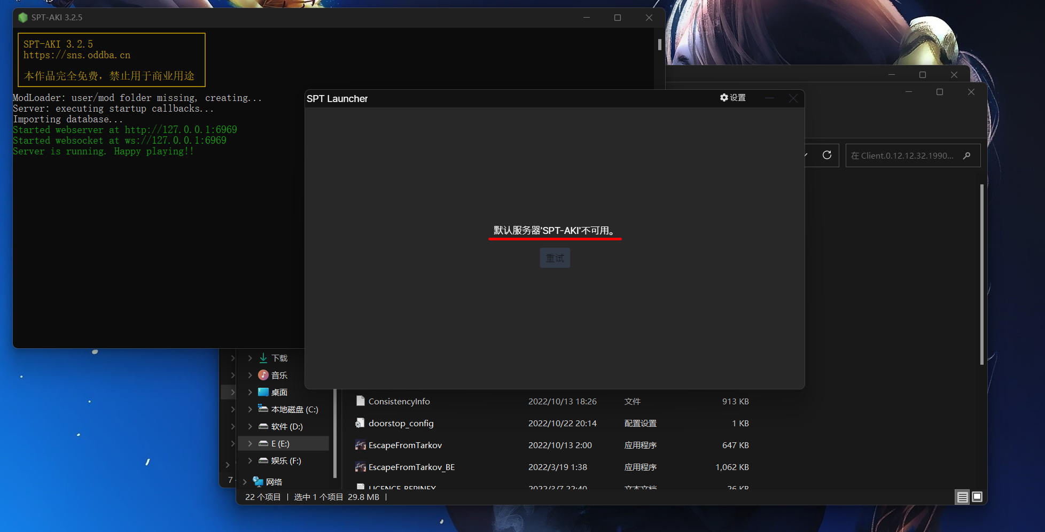Click the console window vertical scrollbar
The height and width of the screenshot is (532, 1045).
pos(660,45)
